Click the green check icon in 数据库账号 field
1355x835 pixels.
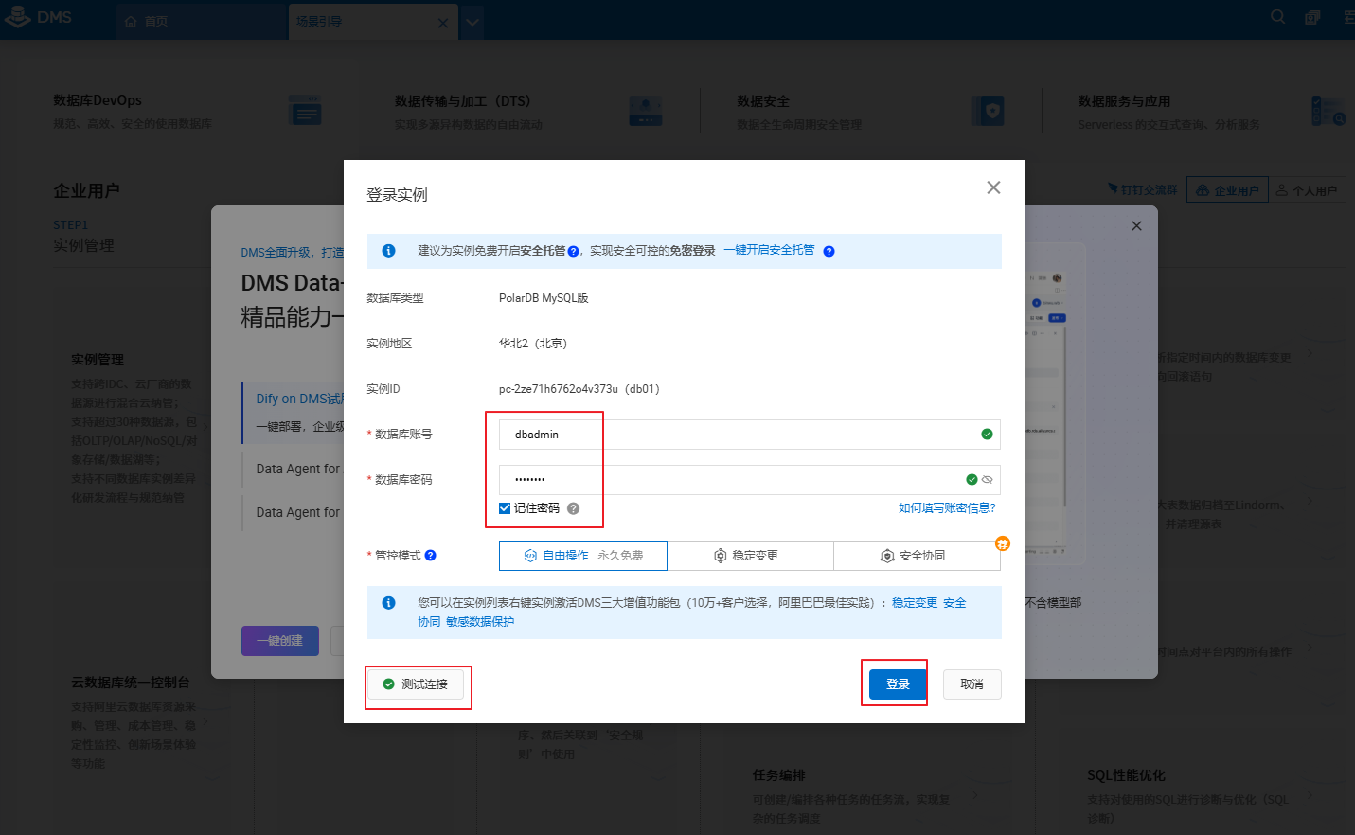click(x=987, y=435)
